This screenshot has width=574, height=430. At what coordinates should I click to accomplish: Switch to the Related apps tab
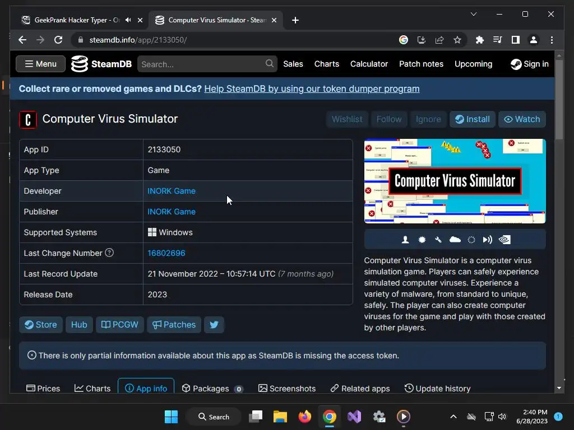click(x=360, y=389)
